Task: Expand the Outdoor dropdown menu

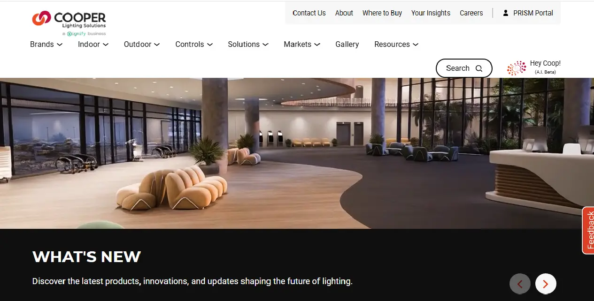Action: (x=142, y=44)
